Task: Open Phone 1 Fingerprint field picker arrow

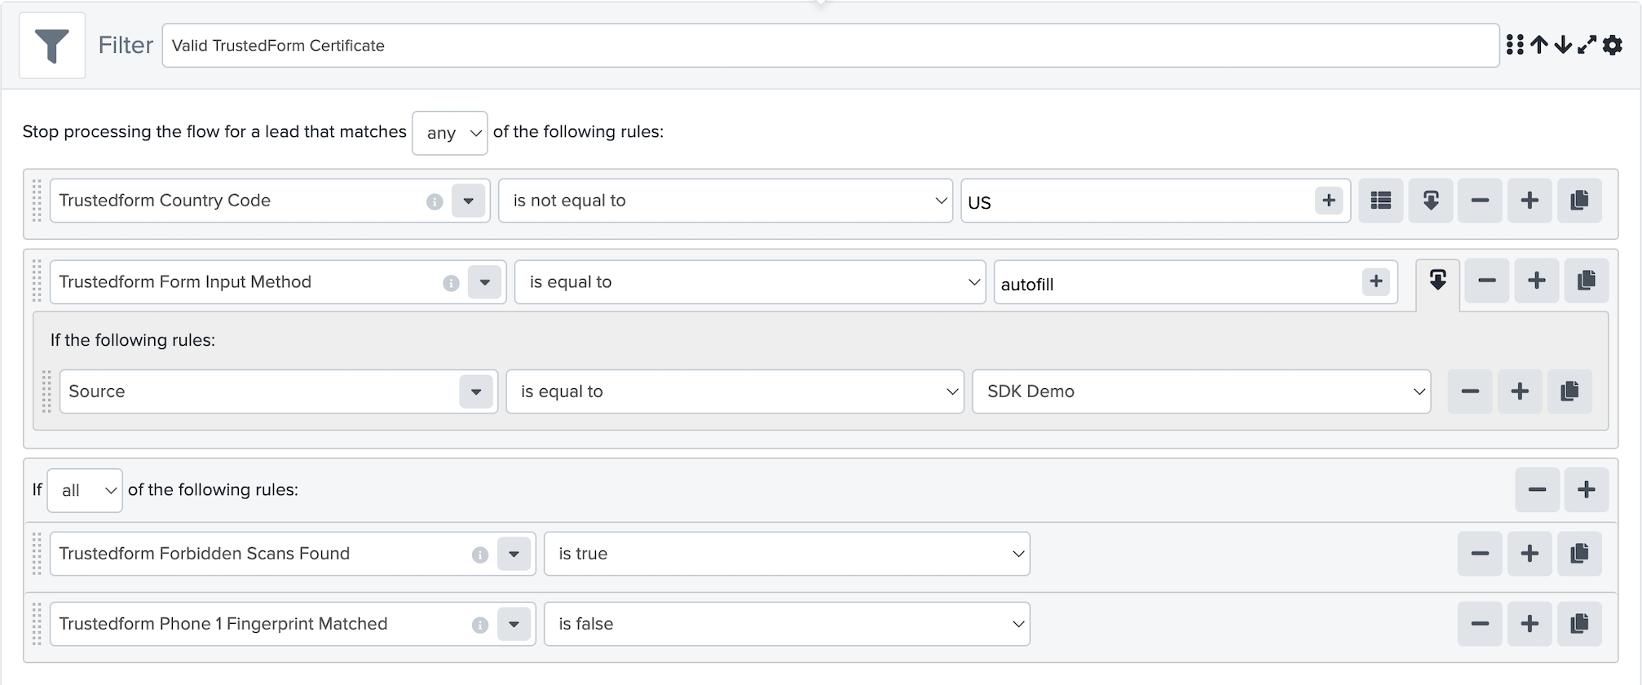Action: pos(514,624)
